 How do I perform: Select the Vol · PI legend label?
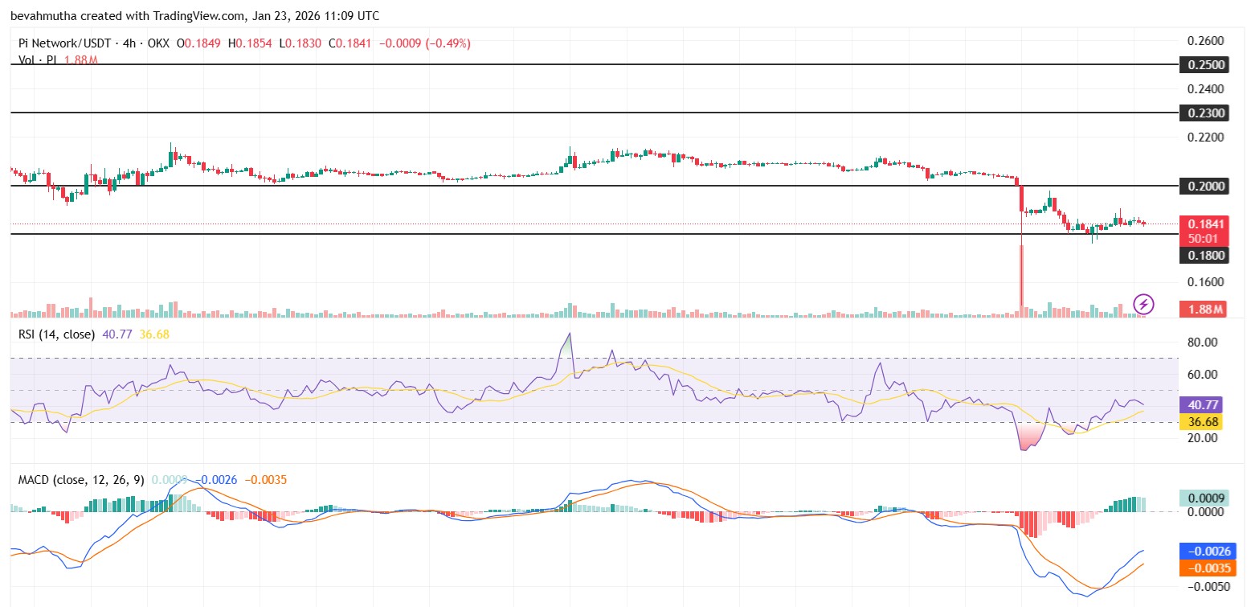click(37, 60)
